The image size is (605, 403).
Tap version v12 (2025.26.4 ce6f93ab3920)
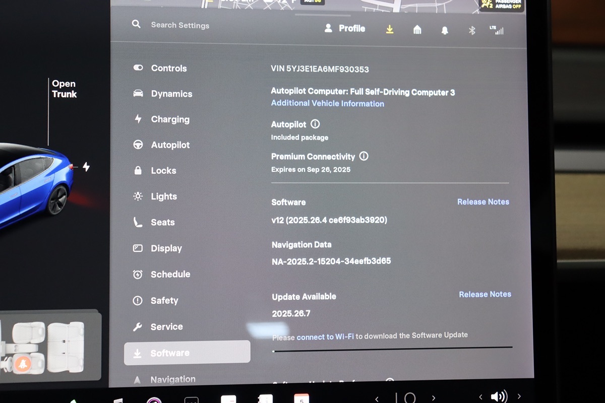point(329,220)
